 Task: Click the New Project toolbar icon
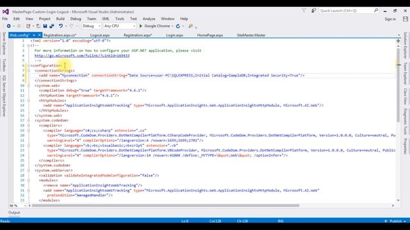[28, 26]
